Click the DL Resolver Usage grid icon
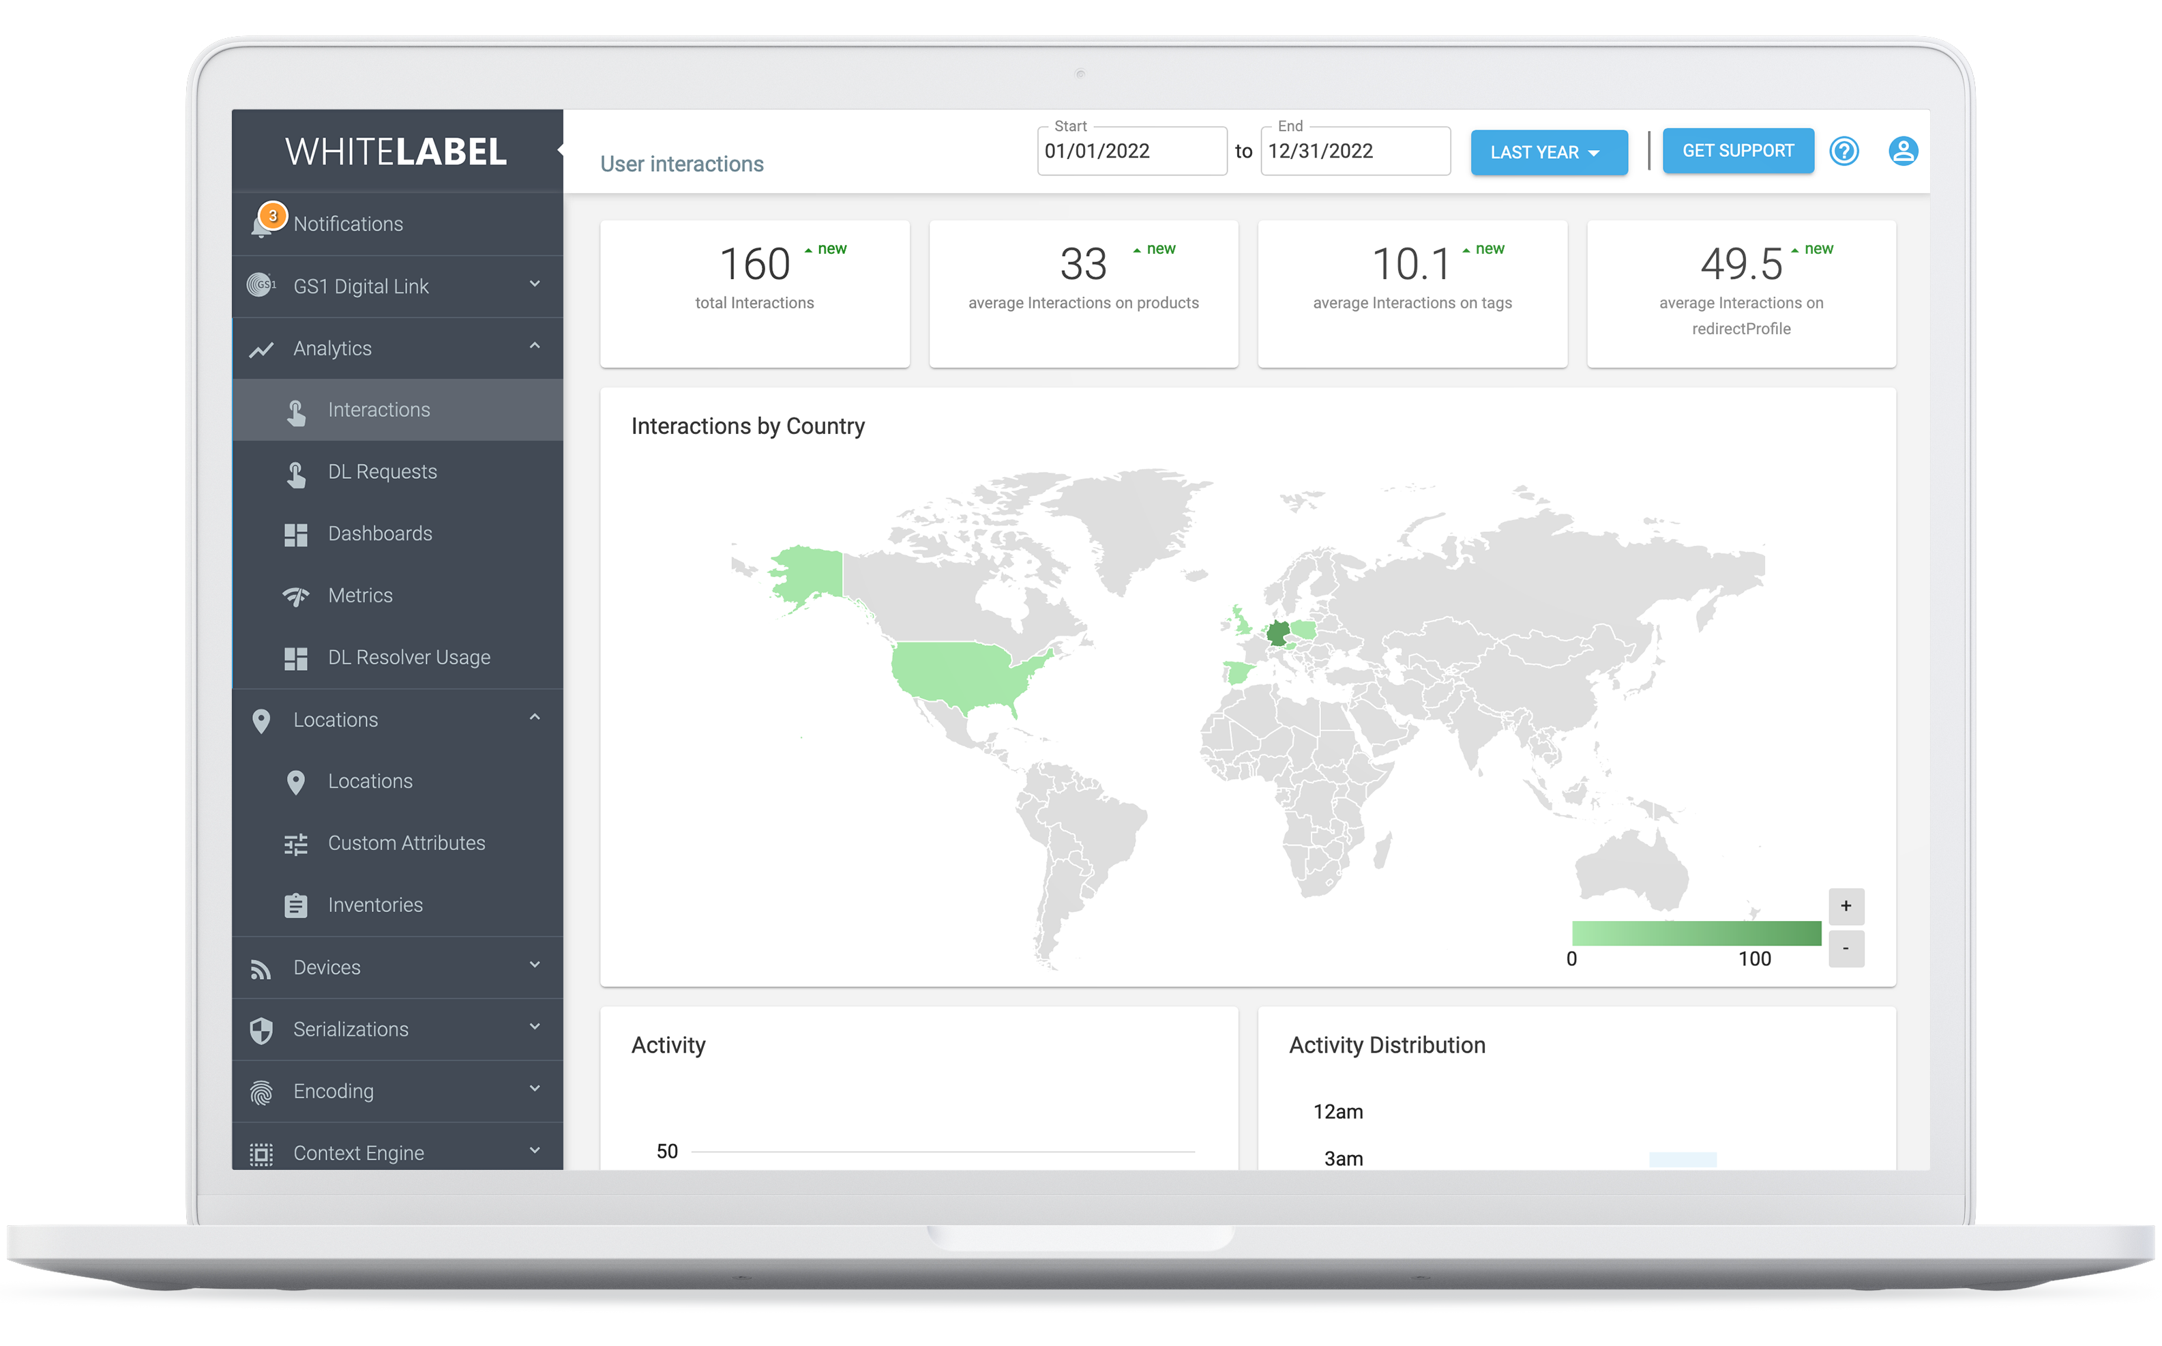The width and height of the screenshot is (2162, 1346). [295, 658]
